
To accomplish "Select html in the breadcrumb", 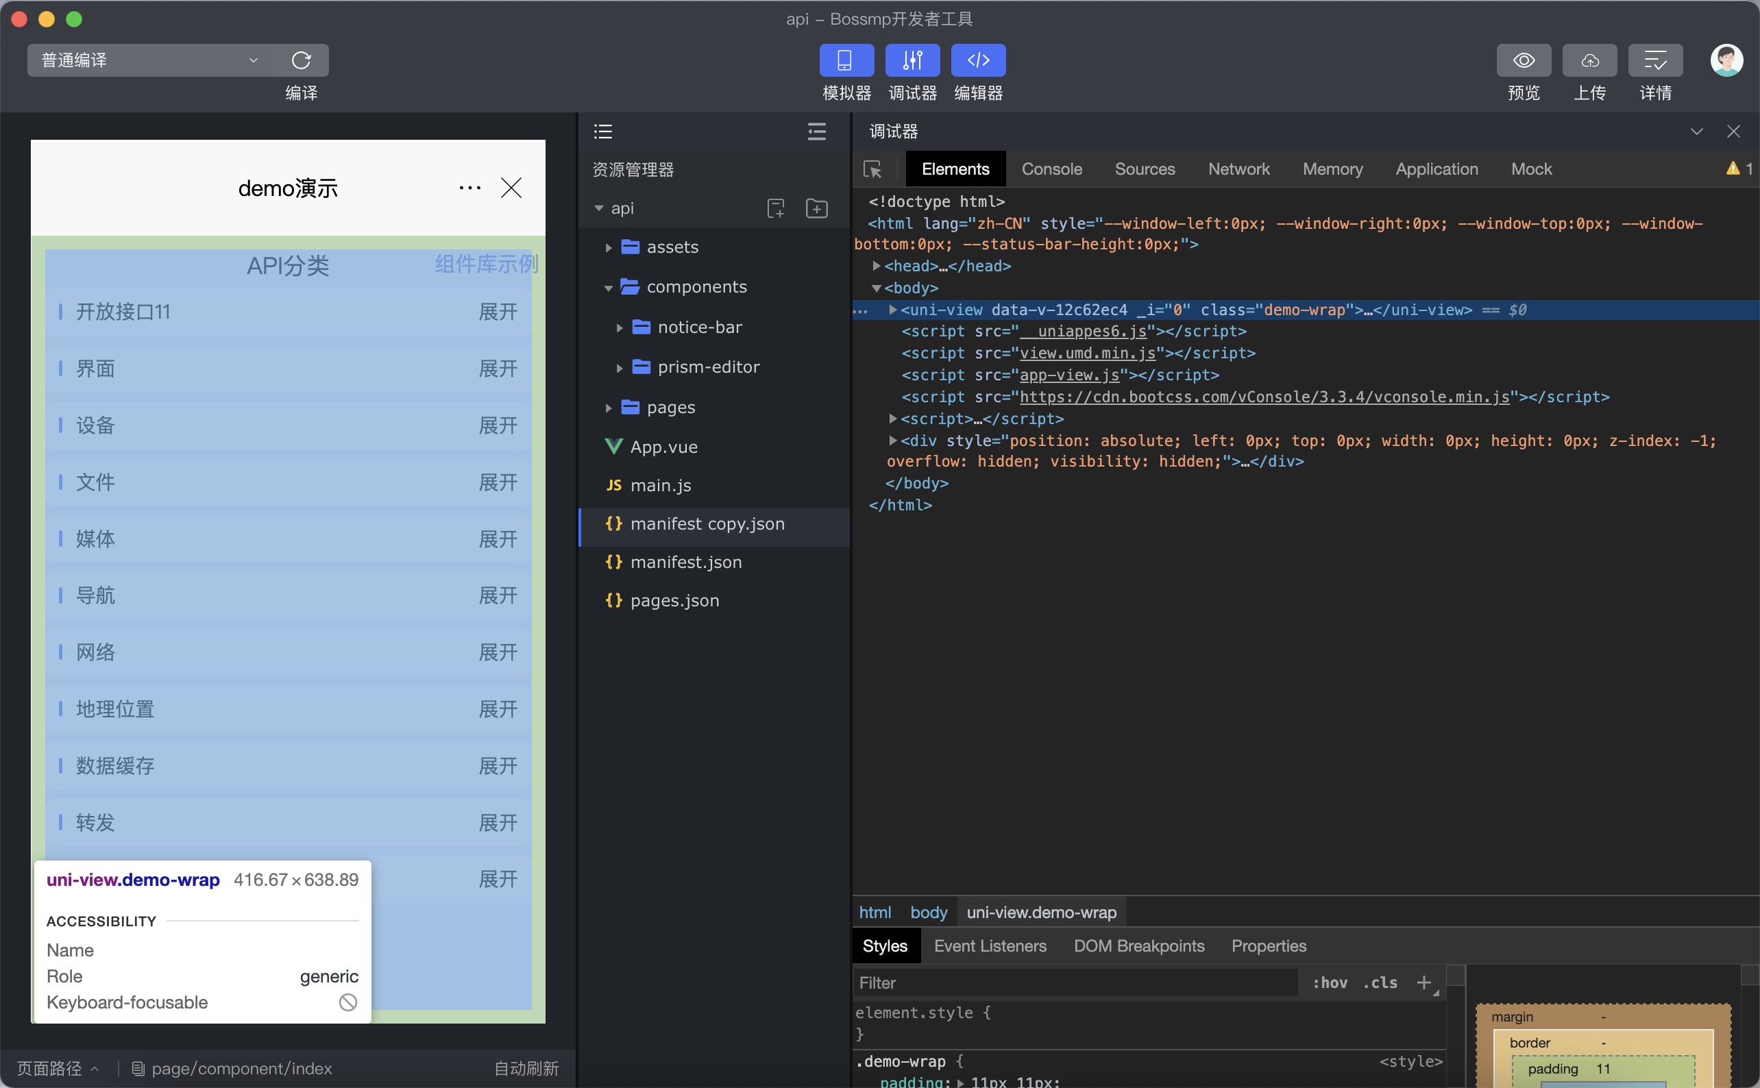I will pos(875,913).
